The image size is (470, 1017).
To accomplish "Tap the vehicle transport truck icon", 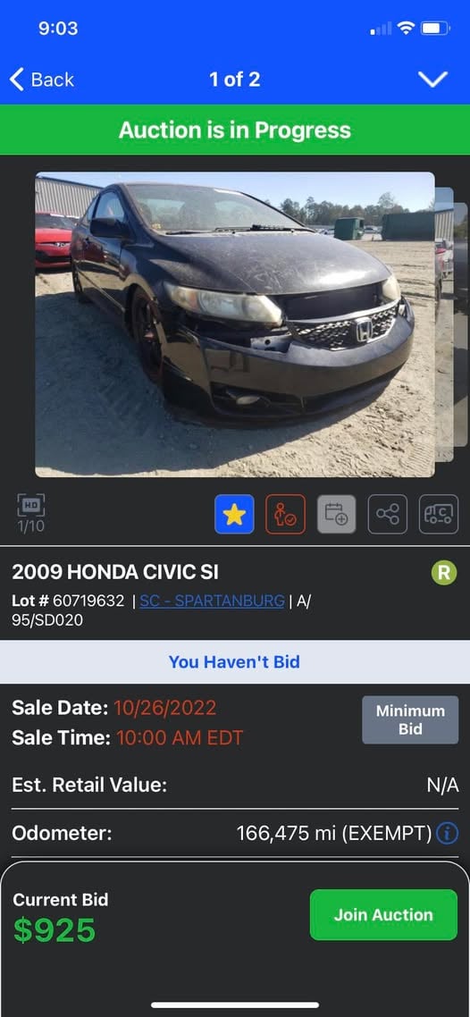I will click(439, 515).
